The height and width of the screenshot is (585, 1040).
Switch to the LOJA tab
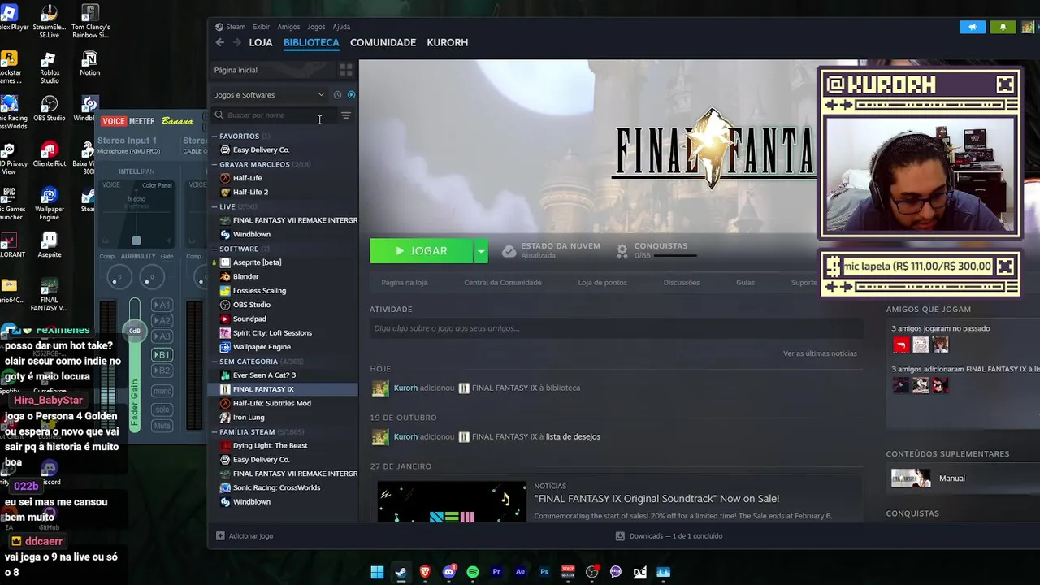tap(261, 42)
